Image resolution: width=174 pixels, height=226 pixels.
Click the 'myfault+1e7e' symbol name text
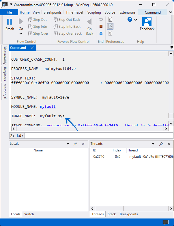click(x=56, y=97)
